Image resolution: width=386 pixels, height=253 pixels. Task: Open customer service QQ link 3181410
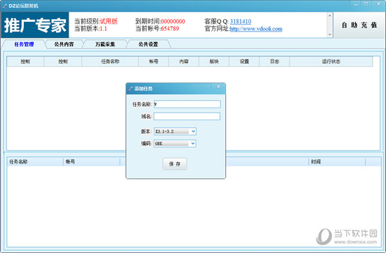[x=241, y=21]
